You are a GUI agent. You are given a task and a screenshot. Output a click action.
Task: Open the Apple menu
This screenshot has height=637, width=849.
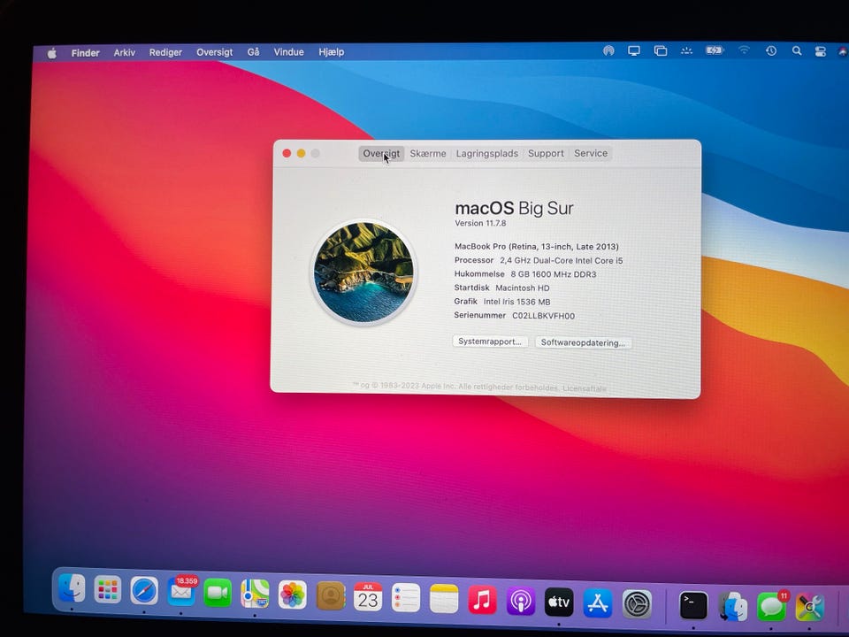tap(51, 53)
